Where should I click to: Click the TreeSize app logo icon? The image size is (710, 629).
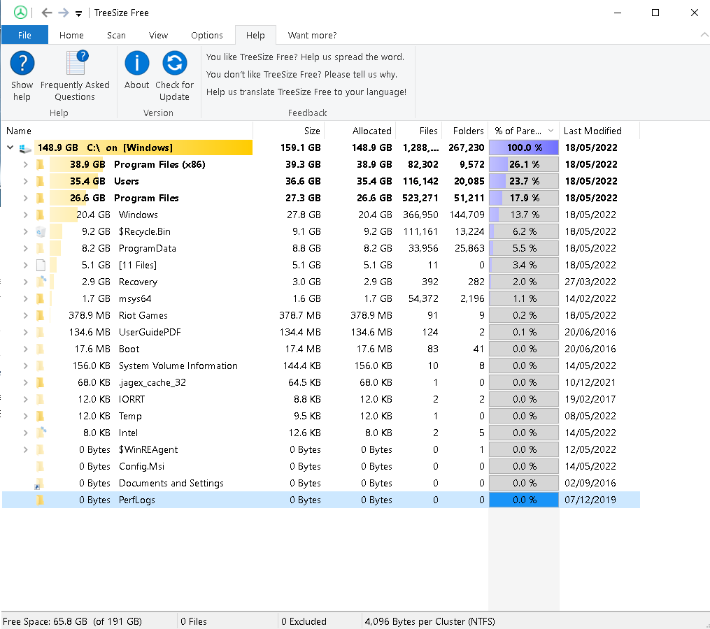[x=21, y=13]
